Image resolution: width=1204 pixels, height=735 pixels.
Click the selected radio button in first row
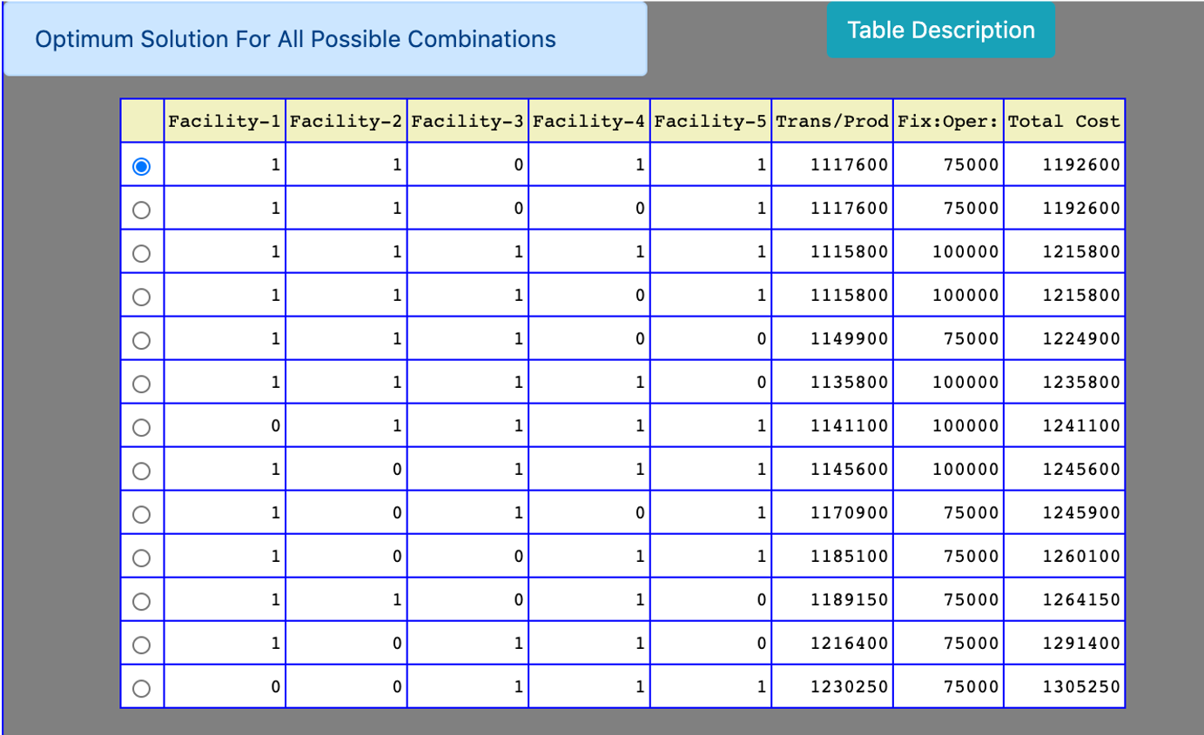point(141,166)
